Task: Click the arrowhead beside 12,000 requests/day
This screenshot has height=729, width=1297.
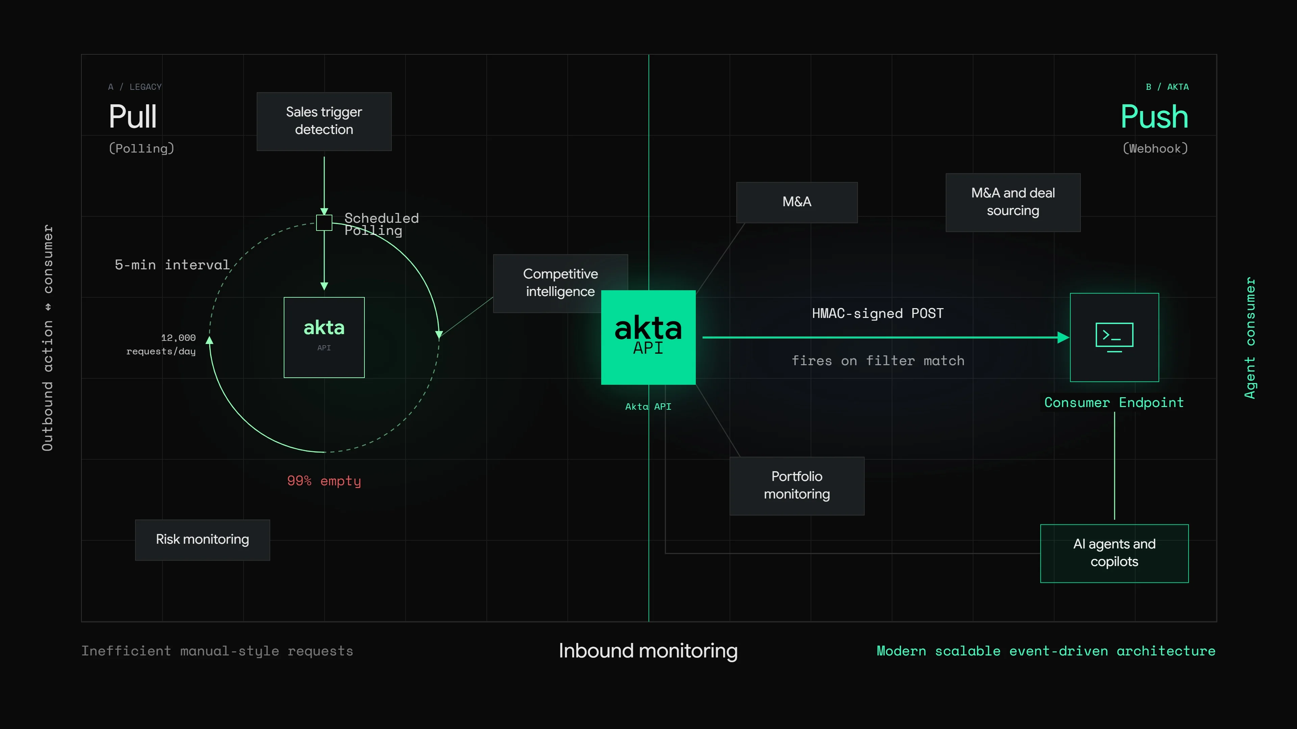Action: tap(209, 341)
